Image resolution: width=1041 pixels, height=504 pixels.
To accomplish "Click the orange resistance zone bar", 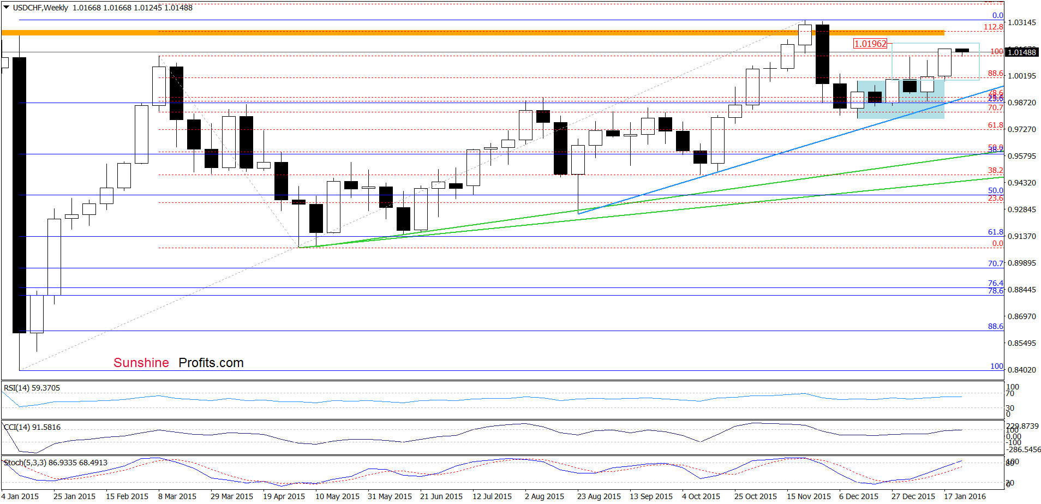I will click(x=472, y=33).
